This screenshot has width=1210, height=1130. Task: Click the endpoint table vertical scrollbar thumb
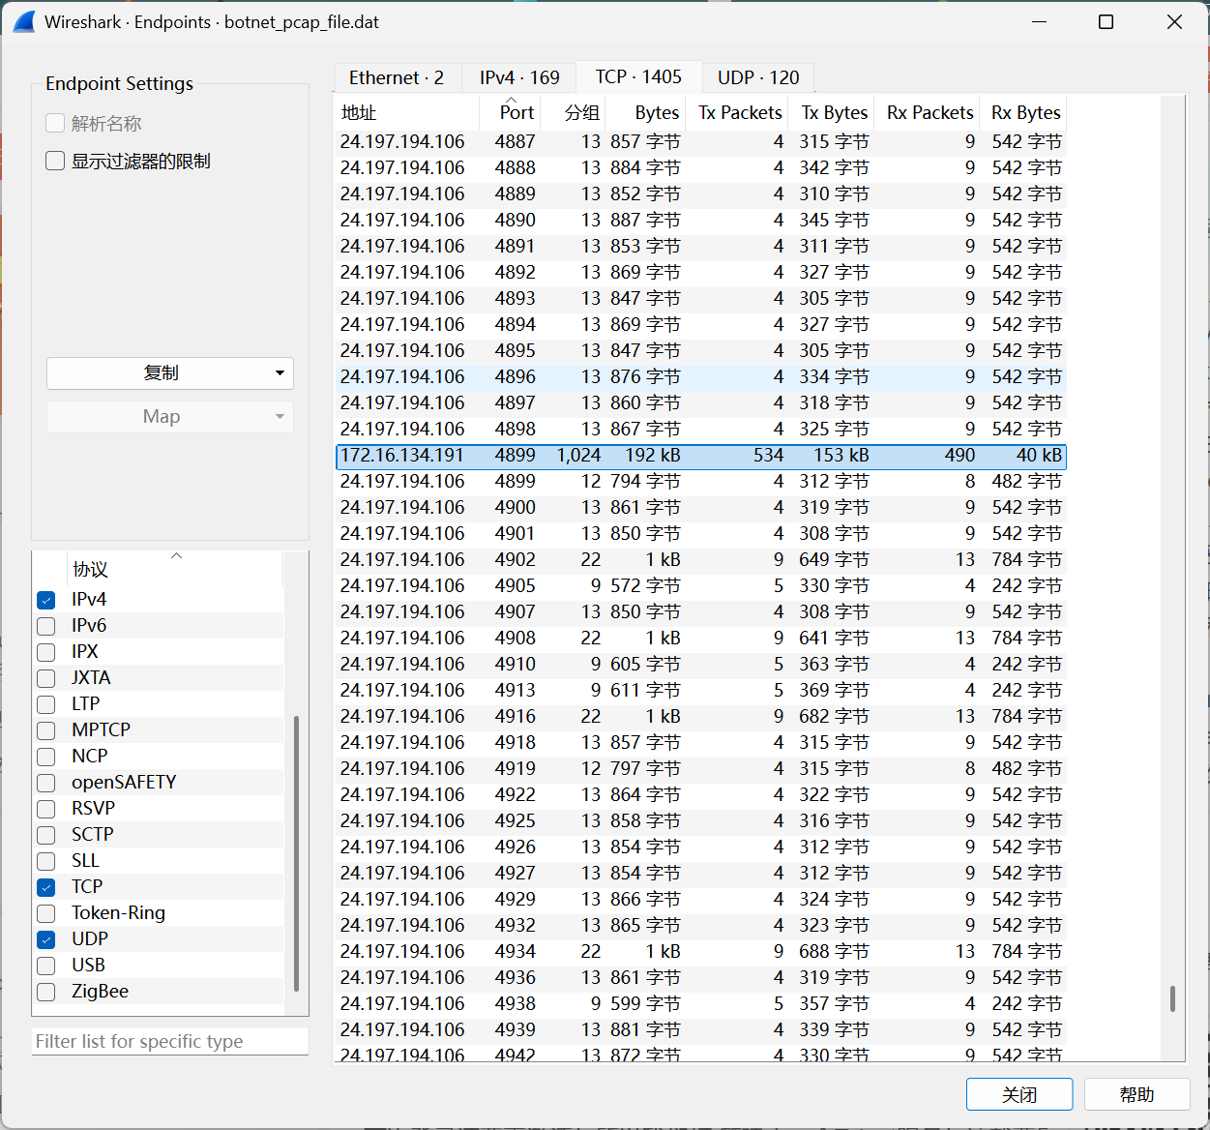[1172, 998]
